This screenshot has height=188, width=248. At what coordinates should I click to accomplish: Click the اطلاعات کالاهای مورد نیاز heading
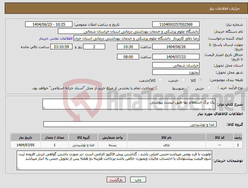click(220, 114)
